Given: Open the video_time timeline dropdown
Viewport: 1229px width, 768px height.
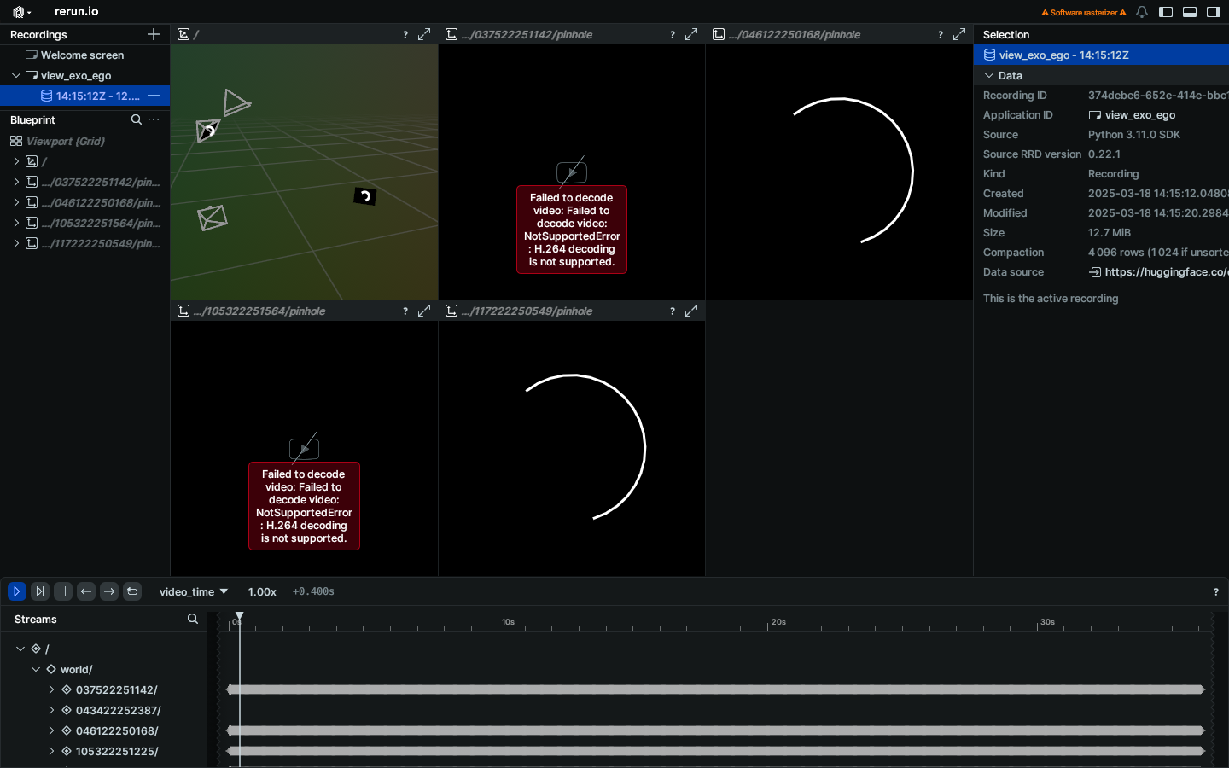Looking at the screenshot, I should click(194, 591).
